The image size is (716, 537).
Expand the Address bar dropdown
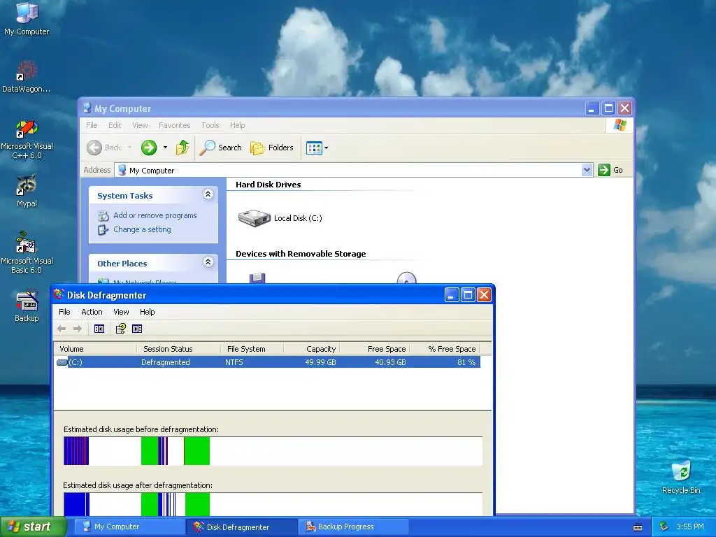[587, 170]
